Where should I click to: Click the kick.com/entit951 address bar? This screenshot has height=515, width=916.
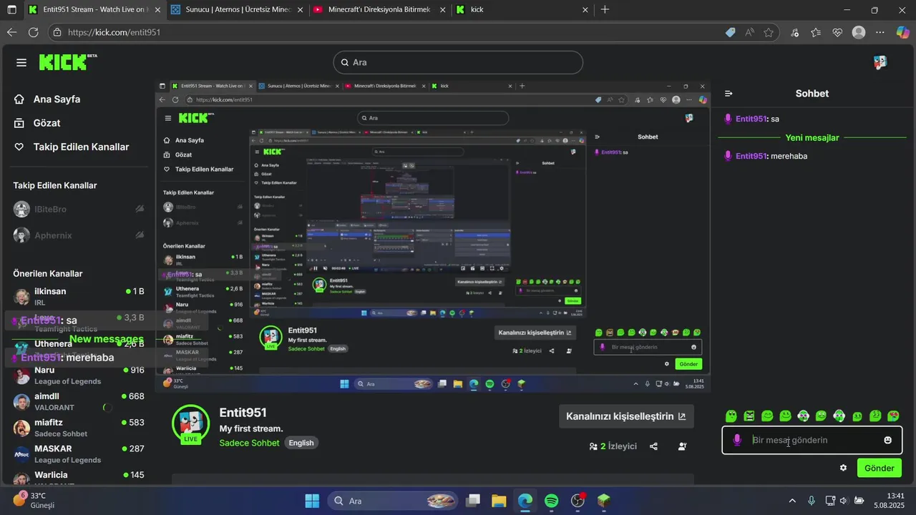pyautogui.click(x=386, y=32)
